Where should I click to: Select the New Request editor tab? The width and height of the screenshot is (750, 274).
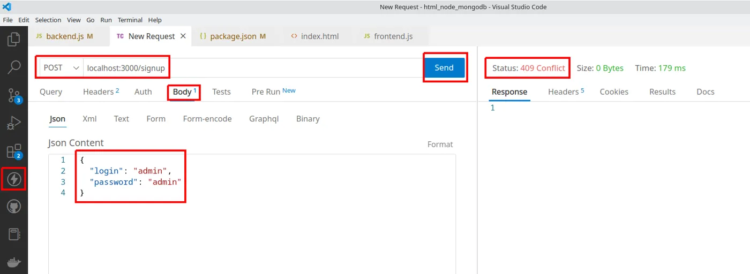(151, 36)
